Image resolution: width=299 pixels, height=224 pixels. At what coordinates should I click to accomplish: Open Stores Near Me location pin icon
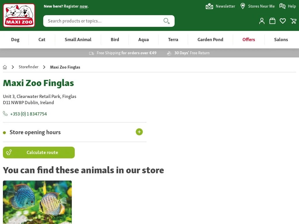point(243,6)
